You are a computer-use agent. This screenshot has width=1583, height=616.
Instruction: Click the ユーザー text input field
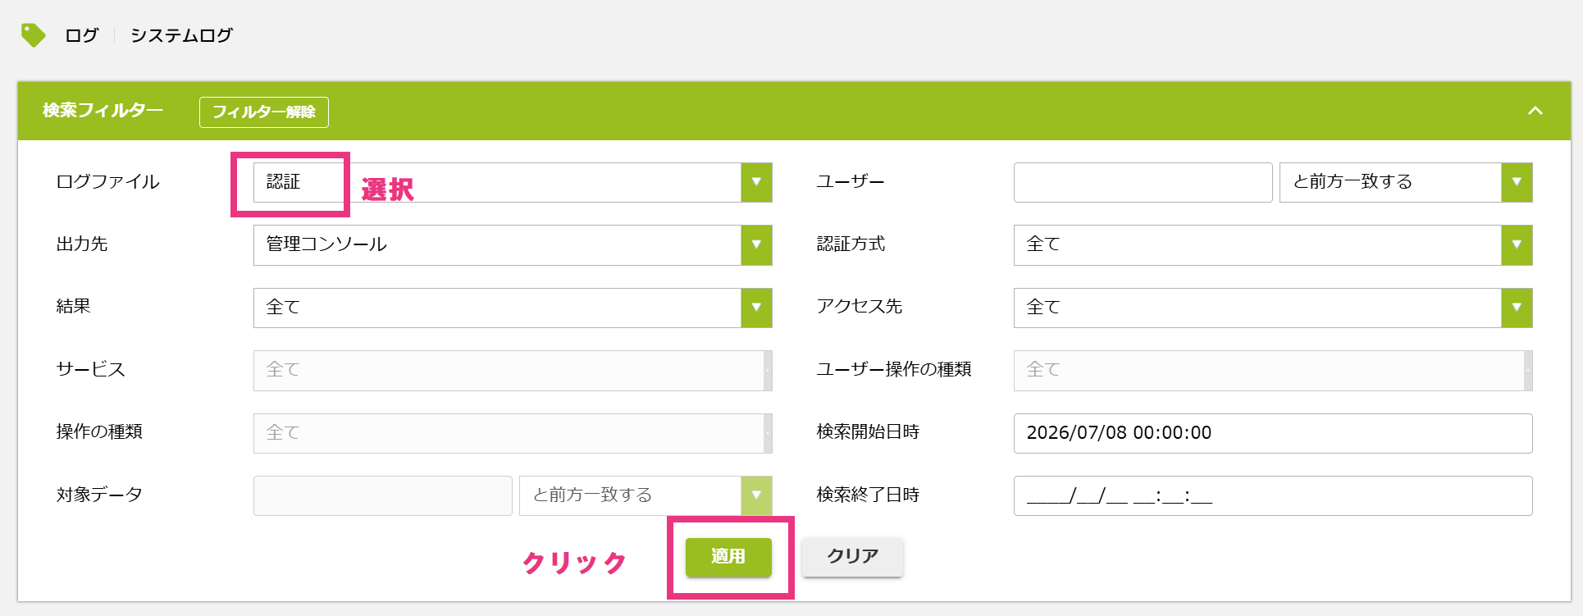(1143, 182)
